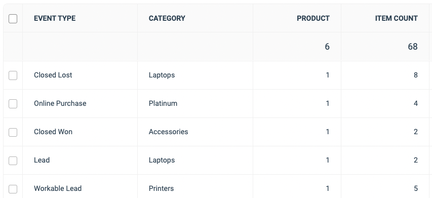Click the PRODUCT column header
The width and height of the screenshot is (432, 198).
(313, 18)
